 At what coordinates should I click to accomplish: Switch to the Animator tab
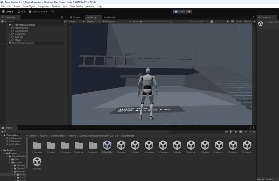(x=110, y=17)
